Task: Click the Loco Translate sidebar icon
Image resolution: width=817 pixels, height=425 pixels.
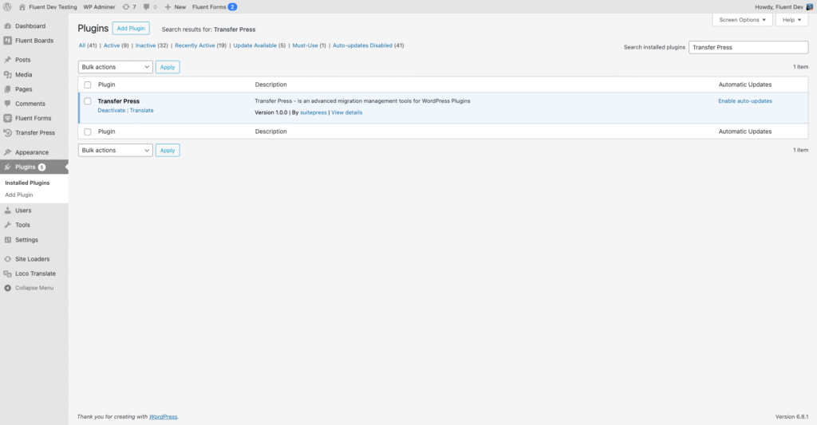Action: click(x=8, y=273)
